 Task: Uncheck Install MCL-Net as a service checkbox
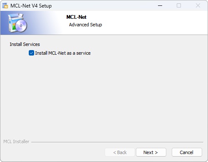point(31,53)
